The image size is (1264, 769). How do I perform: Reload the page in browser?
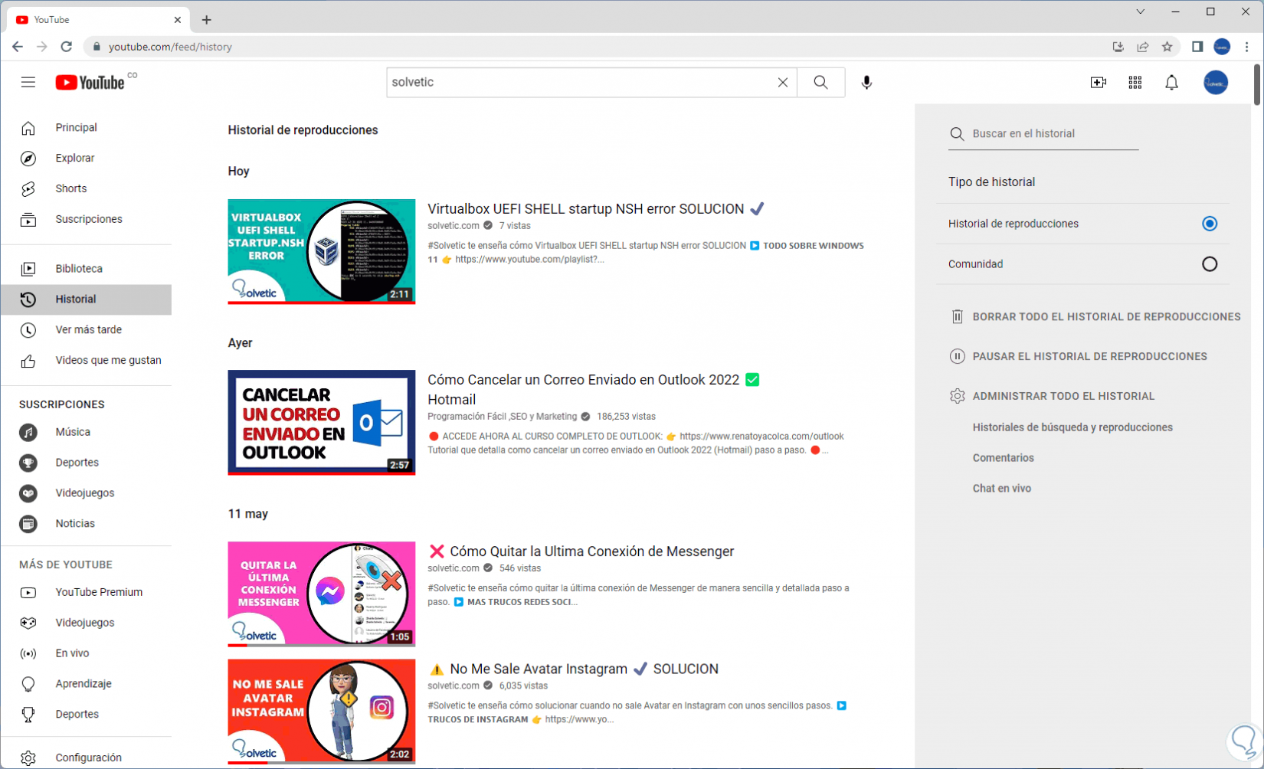[x=67, y=47]
